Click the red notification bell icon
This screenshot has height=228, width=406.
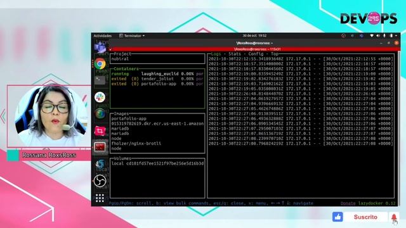[x=394, y=217]
